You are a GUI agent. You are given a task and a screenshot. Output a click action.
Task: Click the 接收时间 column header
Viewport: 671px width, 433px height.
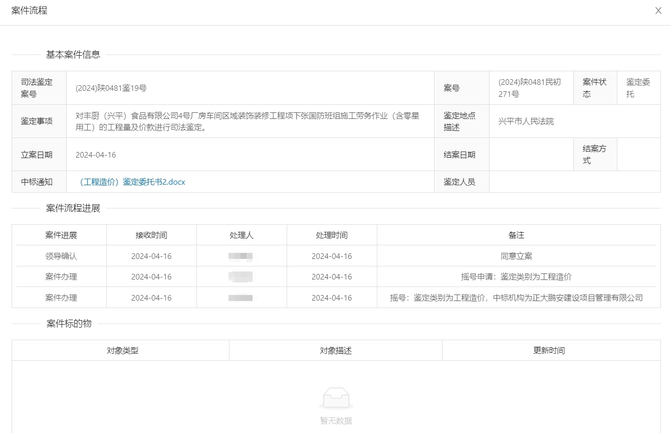tap(151, 235)
